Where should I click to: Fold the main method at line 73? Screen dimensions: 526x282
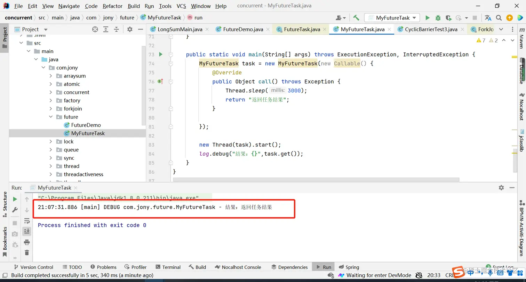coord(171,55)
